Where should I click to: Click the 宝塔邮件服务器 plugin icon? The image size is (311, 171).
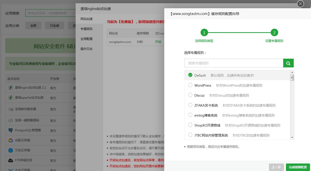coord(11,109)
